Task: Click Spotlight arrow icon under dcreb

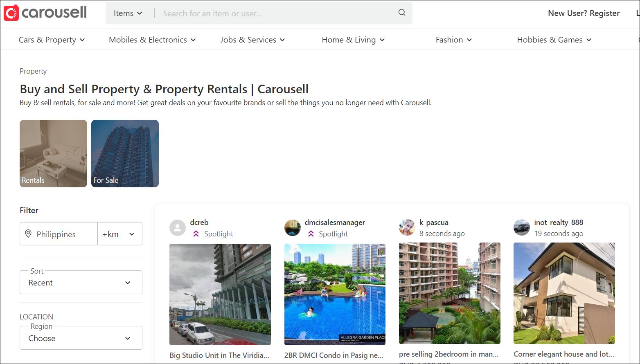Action: pyautogui.click(x=196, y=234)
